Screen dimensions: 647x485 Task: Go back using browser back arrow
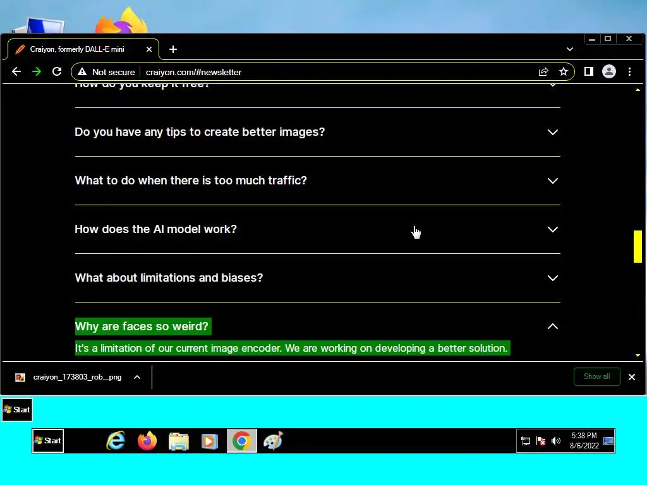(16, 72)
